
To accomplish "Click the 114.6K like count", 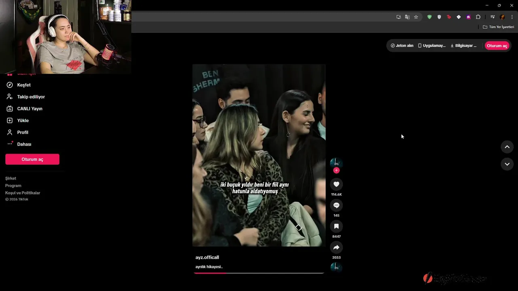I will pyautogui.click(x=336, y=194).
